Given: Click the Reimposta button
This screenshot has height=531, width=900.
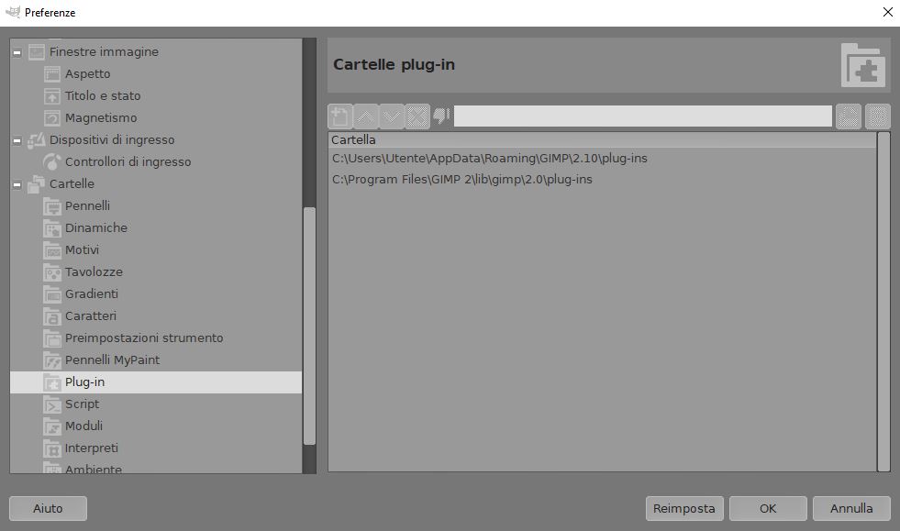Looking at the screenshot, I should coord(684,509).
